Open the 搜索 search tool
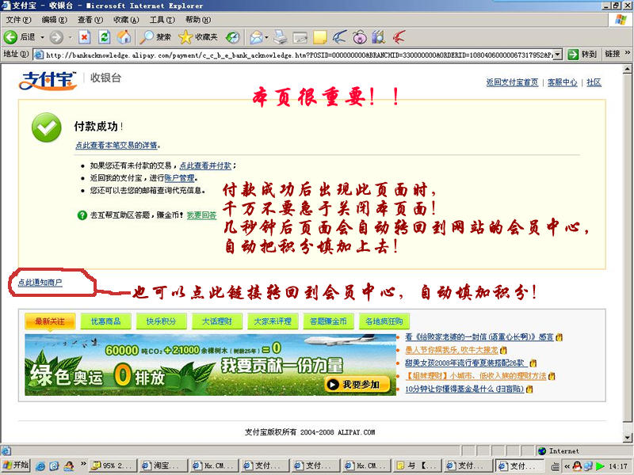 click(x=155, y=37)
